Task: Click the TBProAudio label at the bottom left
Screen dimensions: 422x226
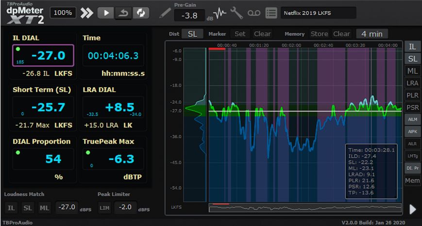Action: [x=17, y=223]
